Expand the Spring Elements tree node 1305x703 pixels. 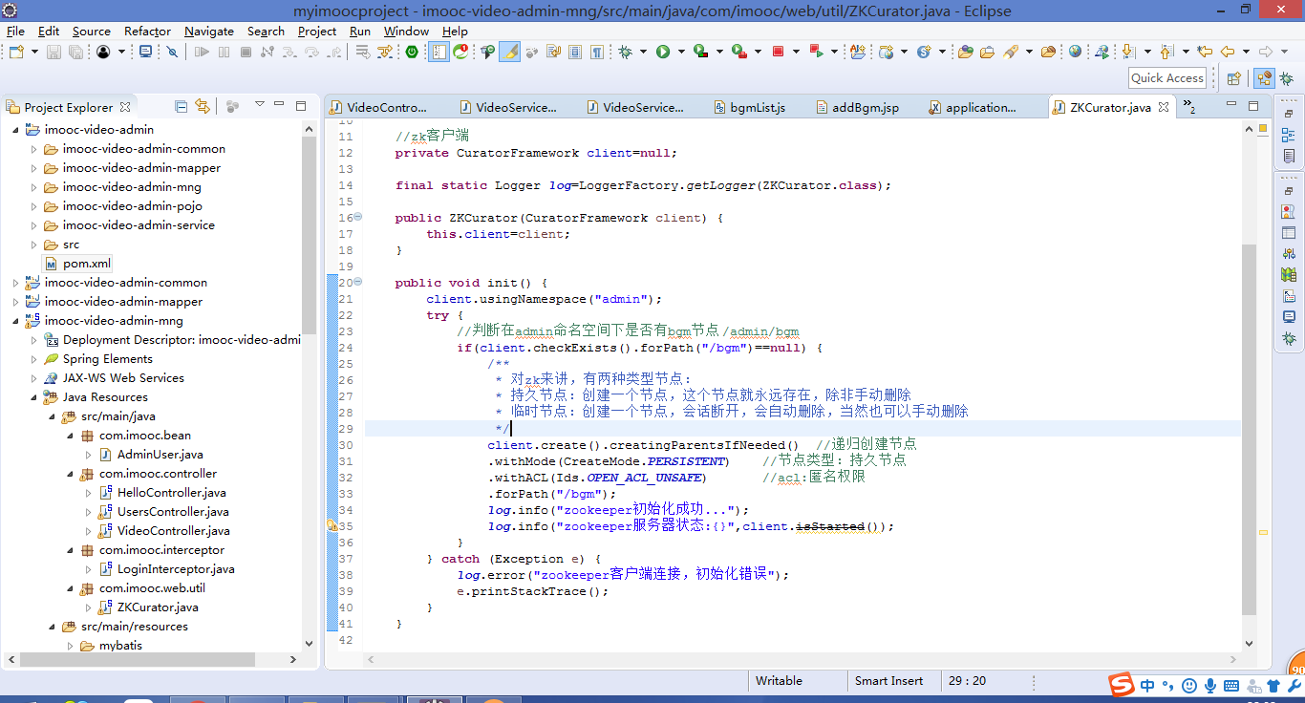tap(33, 359)
